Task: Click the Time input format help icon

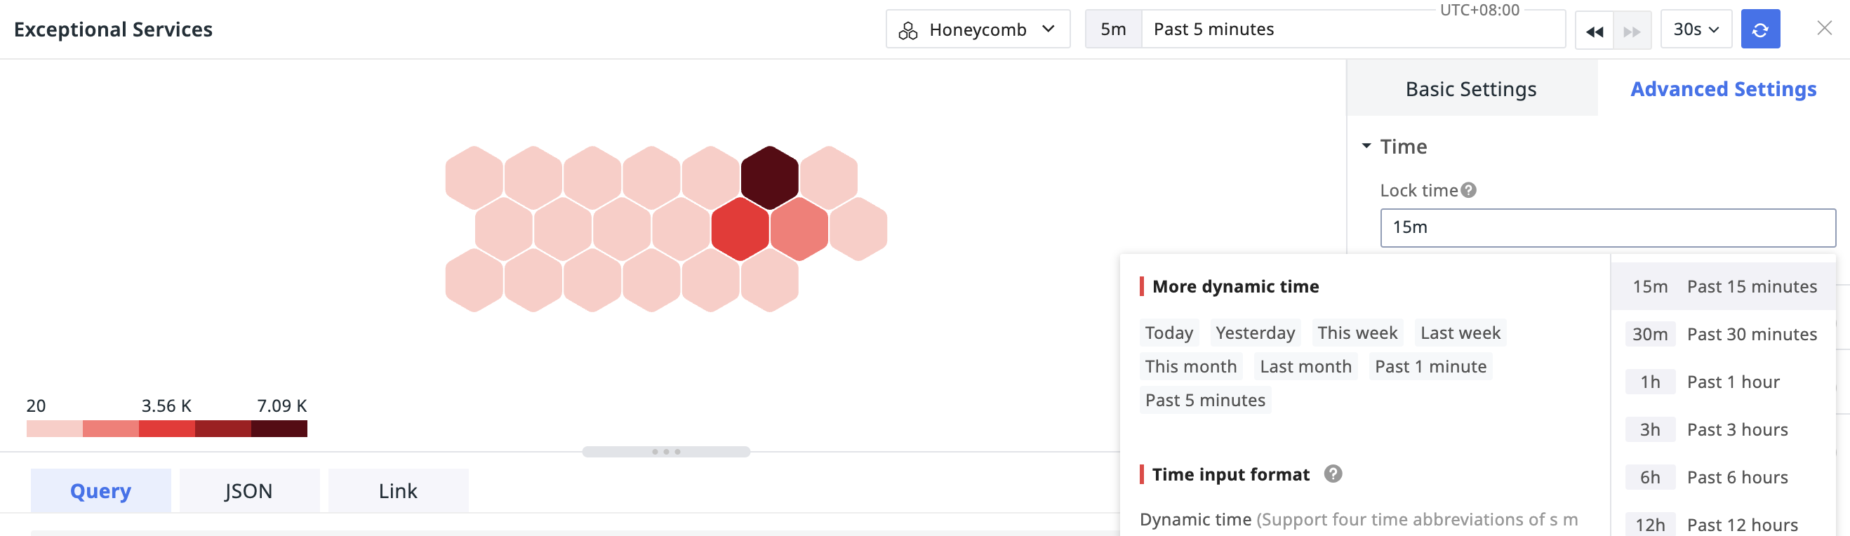Action: tap(1333, 474)
